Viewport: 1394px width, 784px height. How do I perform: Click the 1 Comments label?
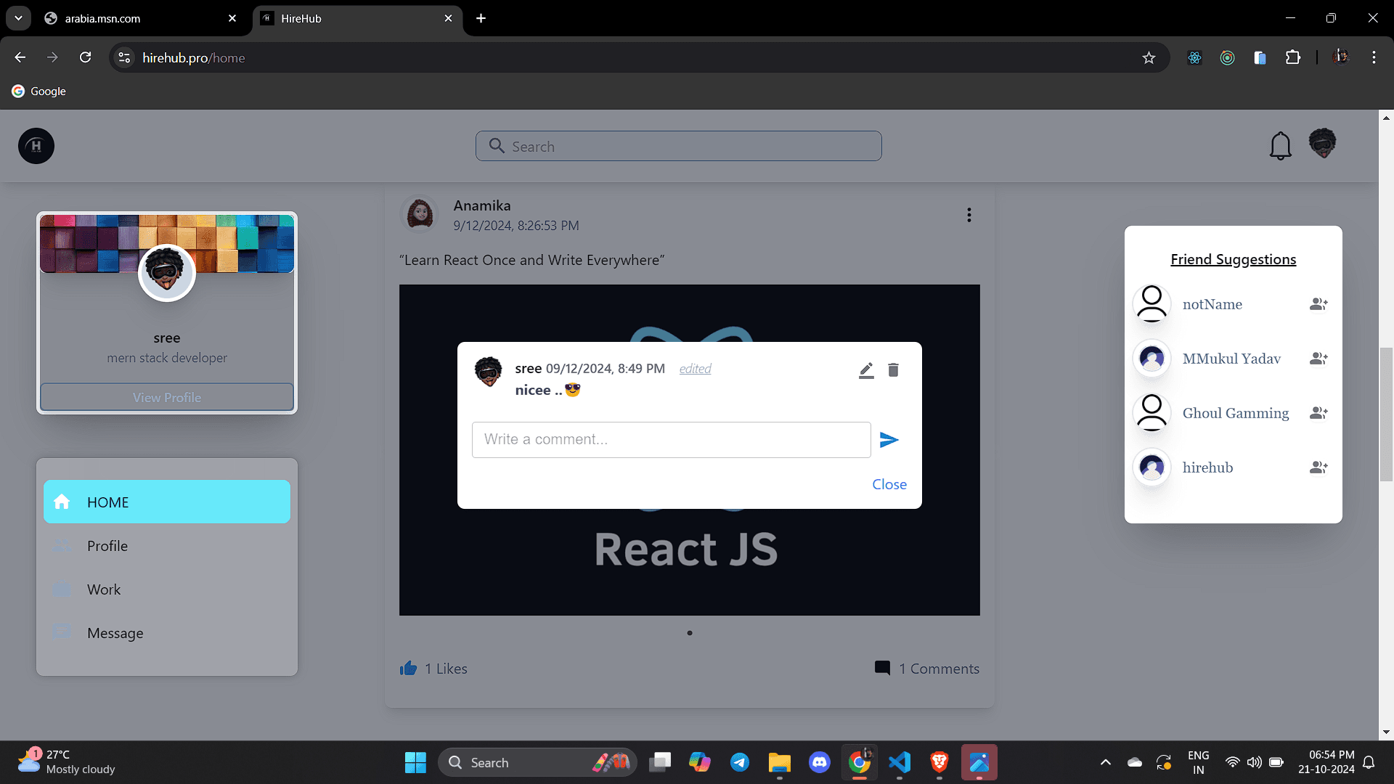point(939,669)
